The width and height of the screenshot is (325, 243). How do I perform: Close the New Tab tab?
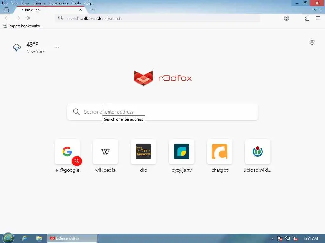[x=81, y=10]
